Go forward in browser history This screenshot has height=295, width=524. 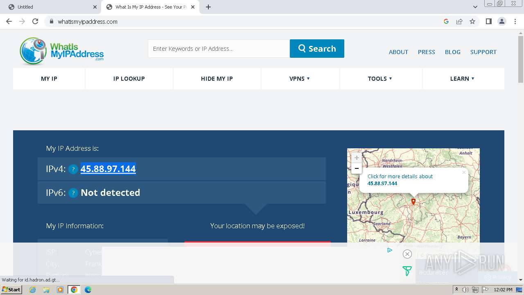click(22, 21)
